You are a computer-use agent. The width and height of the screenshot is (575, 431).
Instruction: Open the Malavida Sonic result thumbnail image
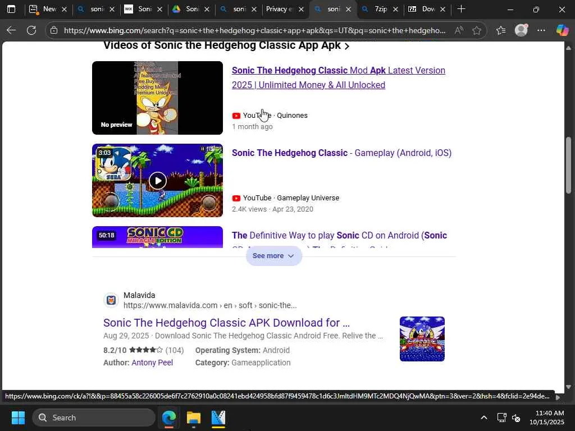coord(422,339)
